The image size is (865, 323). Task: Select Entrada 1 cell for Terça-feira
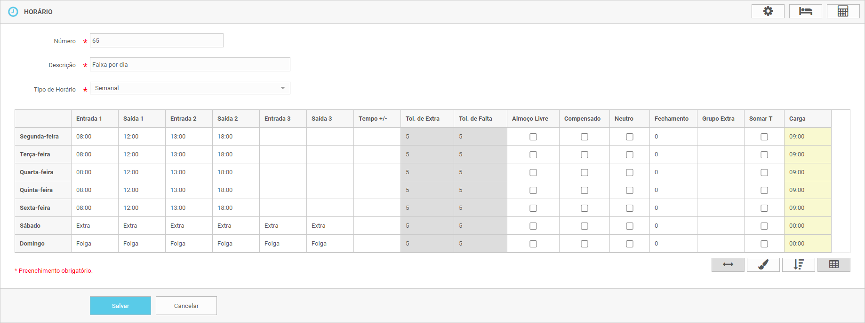95,154
